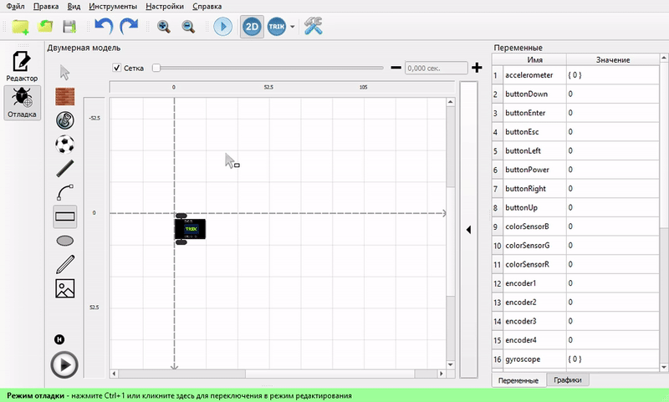Click the large play run button
The height and width of the screenshot is (402, 669).
tap(64, 365)
